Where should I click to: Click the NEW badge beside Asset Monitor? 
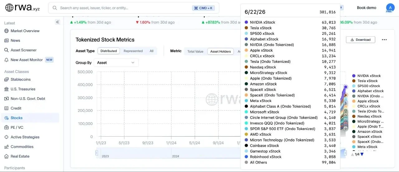coord(49,60)
